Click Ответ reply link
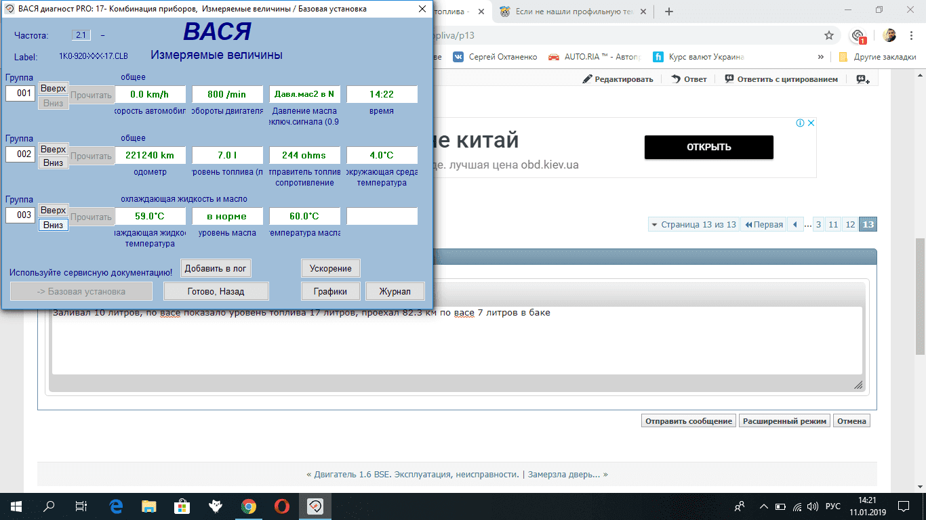Screen dimensions: 926x520 pos(689,79)
